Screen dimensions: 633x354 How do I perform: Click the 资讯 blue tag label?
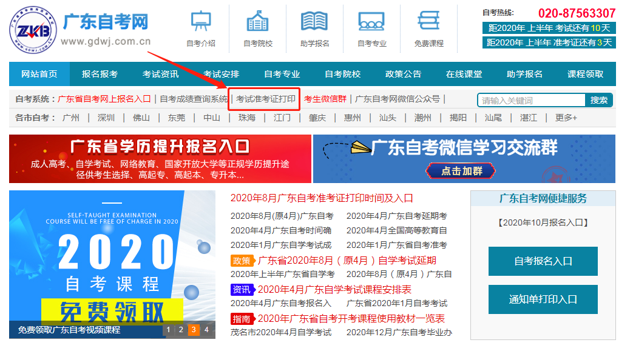(x=241, y=290)
